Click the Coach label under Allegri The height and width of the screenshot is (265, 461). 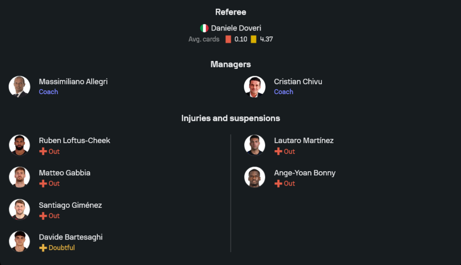pos(48,92)
